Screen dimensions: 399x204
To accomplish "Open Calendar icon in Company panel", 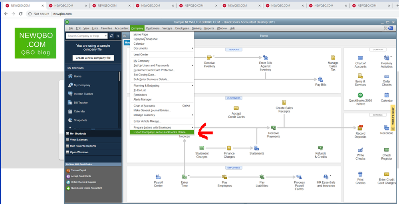I will pos(386,95).
